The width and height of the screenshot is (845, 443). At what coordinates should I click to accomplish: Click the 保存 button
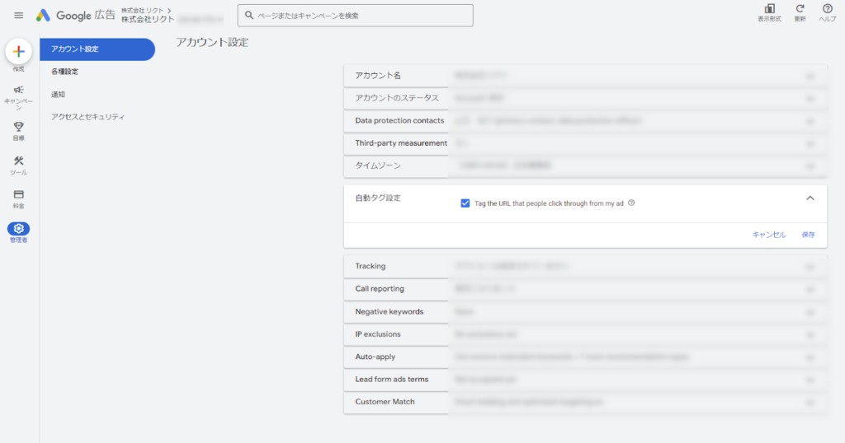808,235
